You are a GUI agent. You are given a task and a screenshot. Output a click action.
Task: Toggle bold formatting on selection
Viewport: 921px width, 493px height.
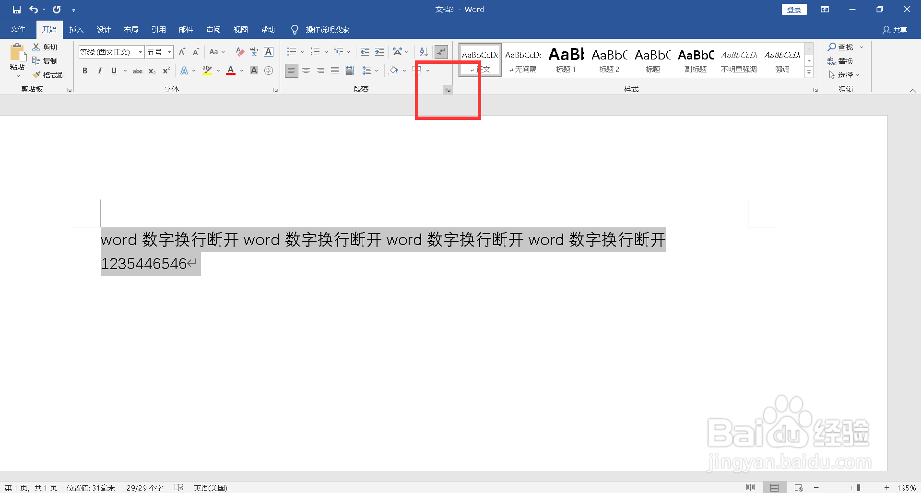pyautogui.click(x=85, y=70)
